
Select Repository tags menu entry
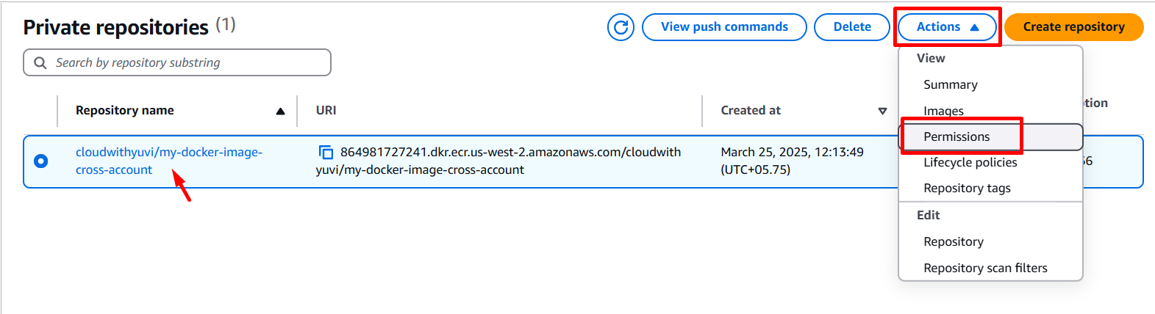[967, 188]
